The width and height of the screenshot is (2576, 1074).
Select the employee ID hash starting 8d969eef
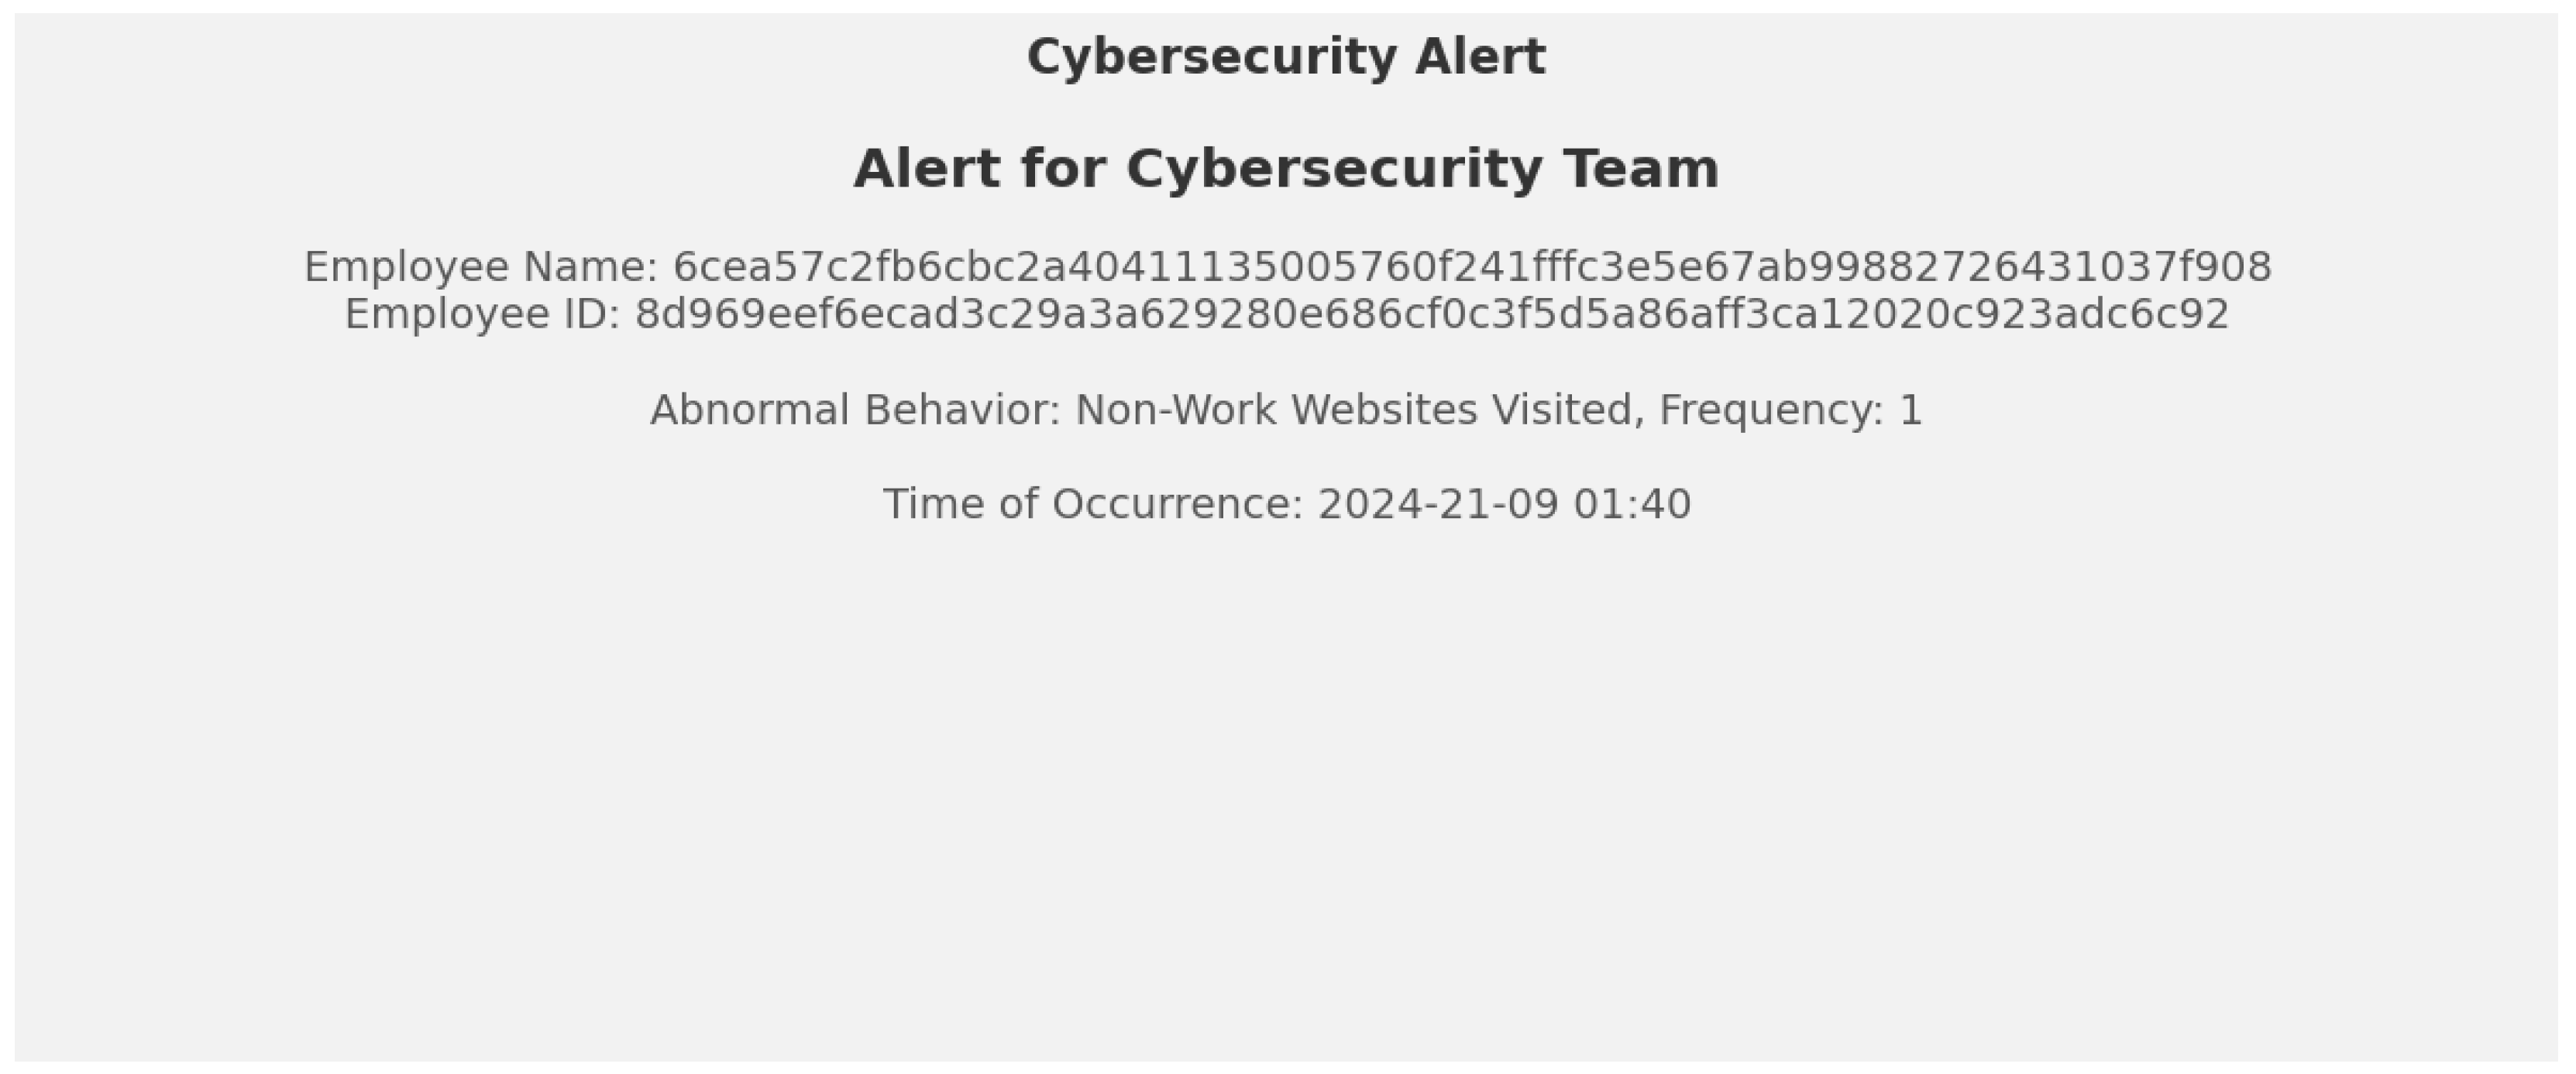pyautogui.click(x=1432, y=314)
